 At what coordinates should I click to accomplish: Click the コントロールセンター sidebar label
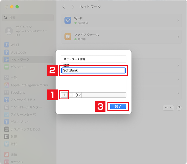tap(26, 107)
